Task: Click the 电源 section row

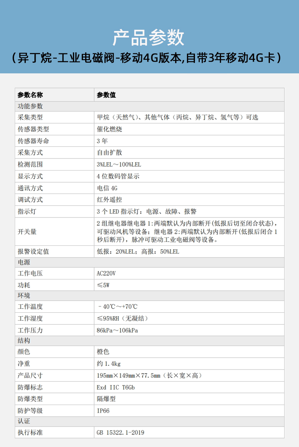Action: (24, 262)
